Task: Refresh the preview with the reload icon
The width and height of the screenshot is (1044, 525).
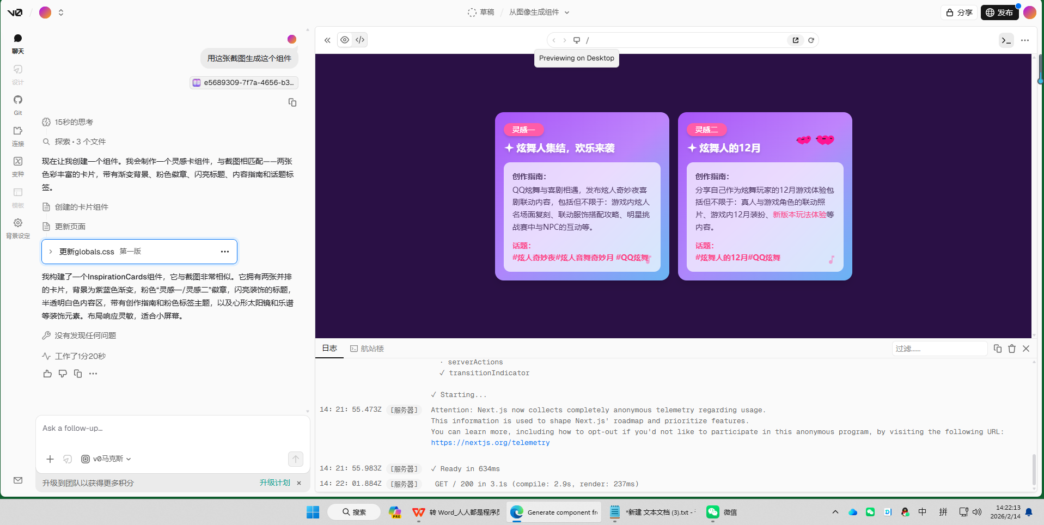Action: (x=811, y=40)
